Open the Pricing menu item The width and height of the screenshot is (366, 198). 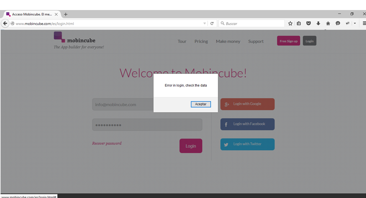coord(201,41)
